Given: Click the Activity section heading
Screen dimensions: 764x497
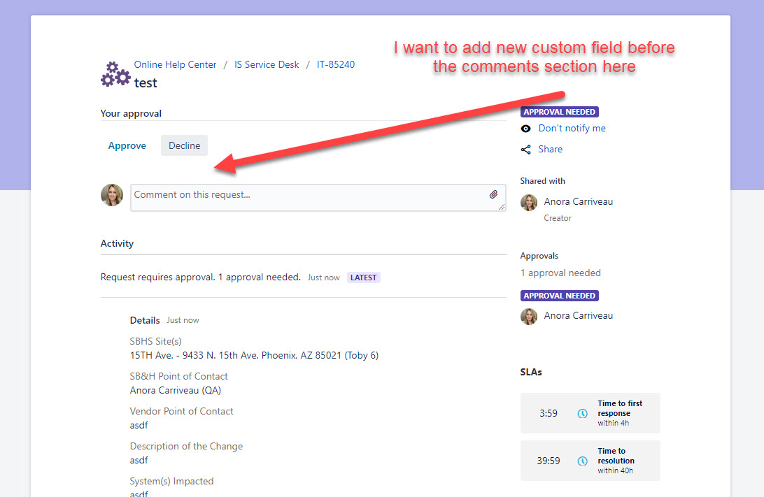Looking at the screenshot, I should [117, 243].
